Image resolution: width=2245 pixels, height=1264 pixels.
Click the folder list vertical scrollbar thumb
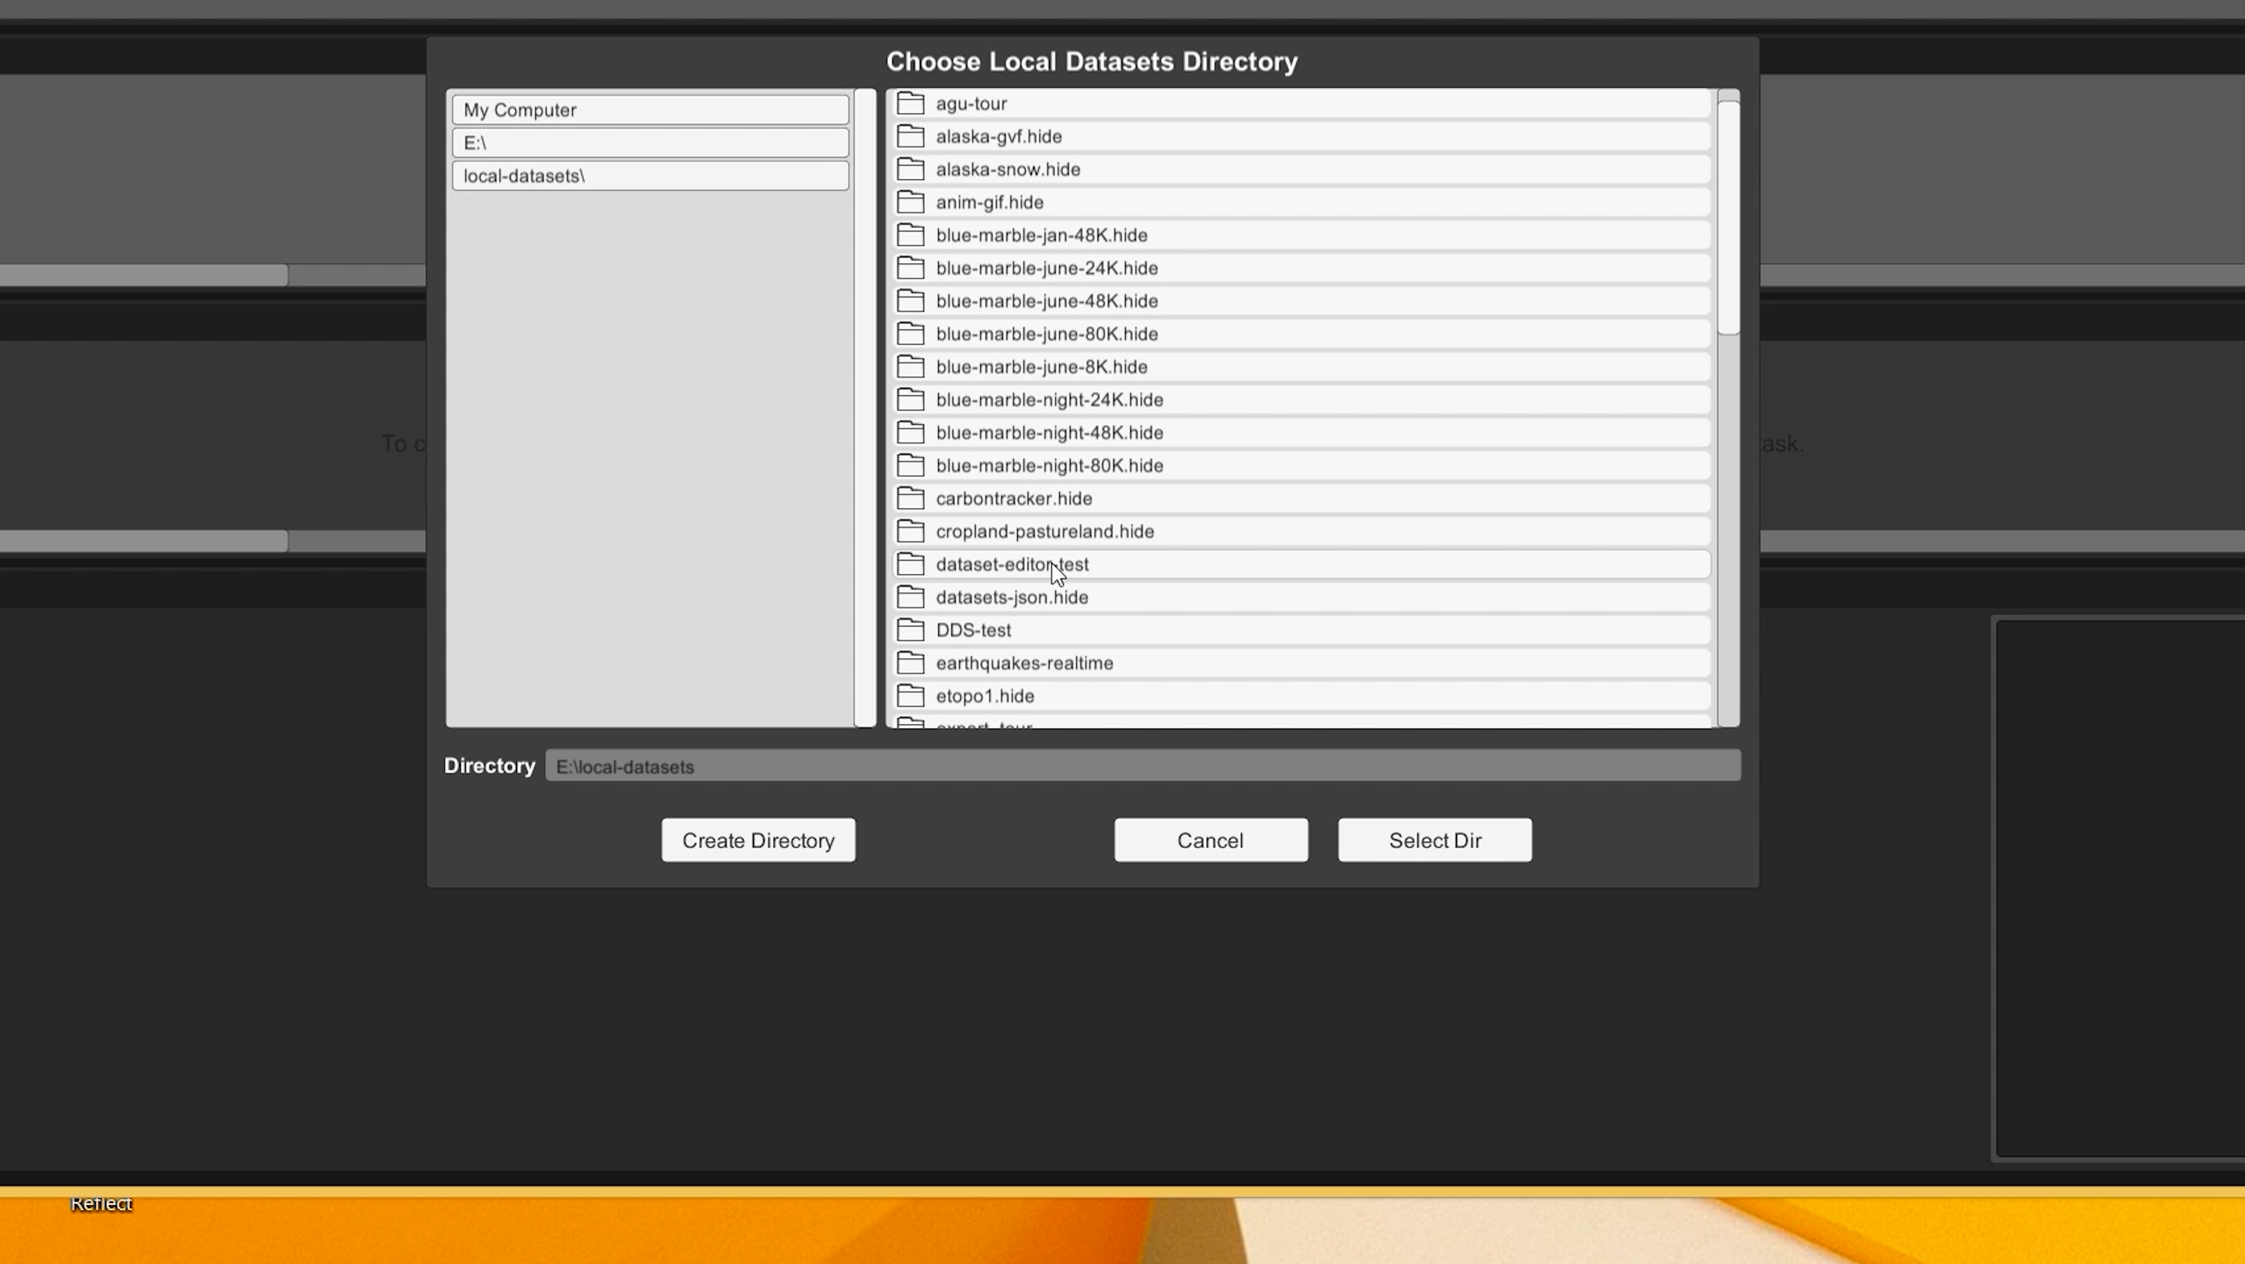[1728, 217]
